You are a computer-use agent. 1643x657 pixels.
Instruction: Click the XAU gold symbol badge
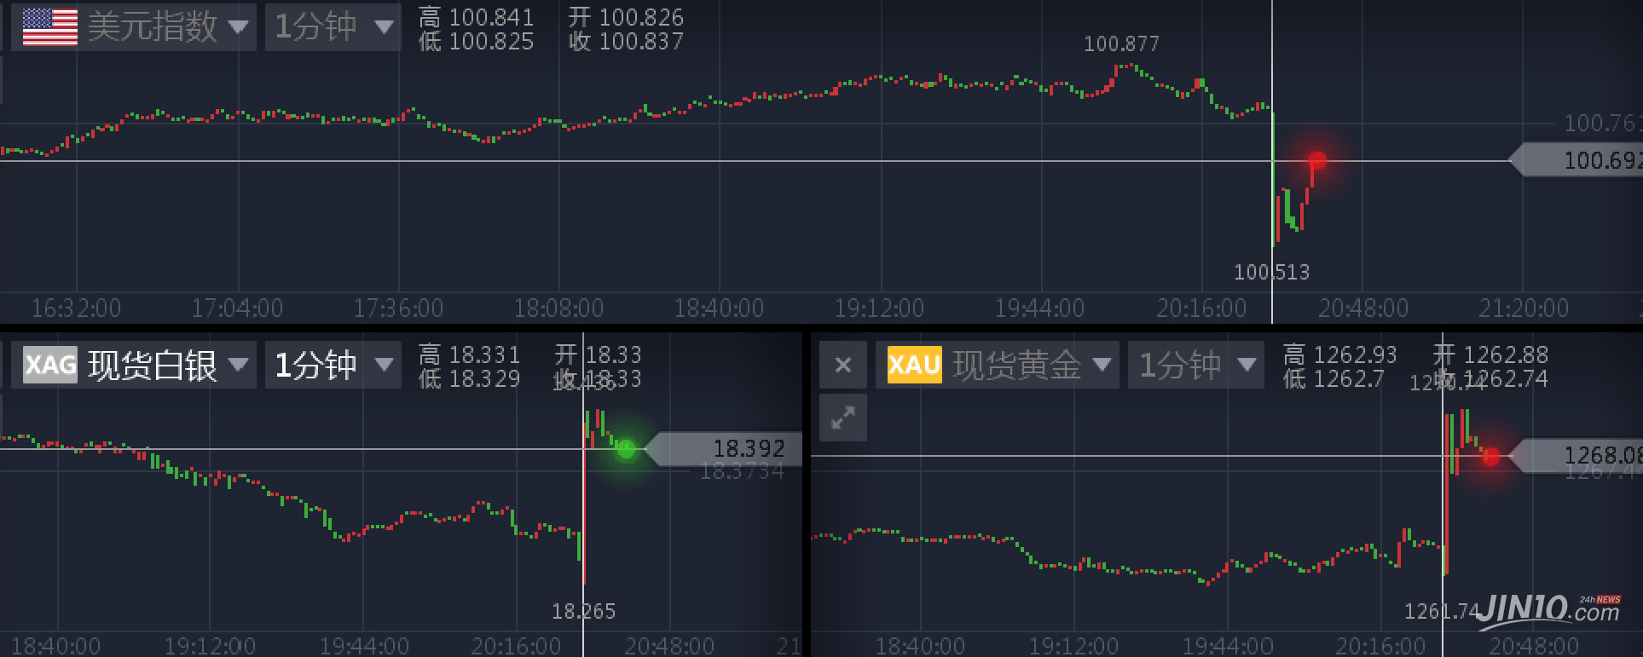[914, 365]
